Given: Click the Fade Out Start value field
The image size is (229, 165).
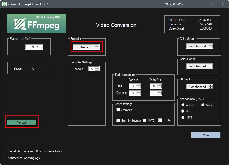Looking at the screenshot, I should [154, 86].
